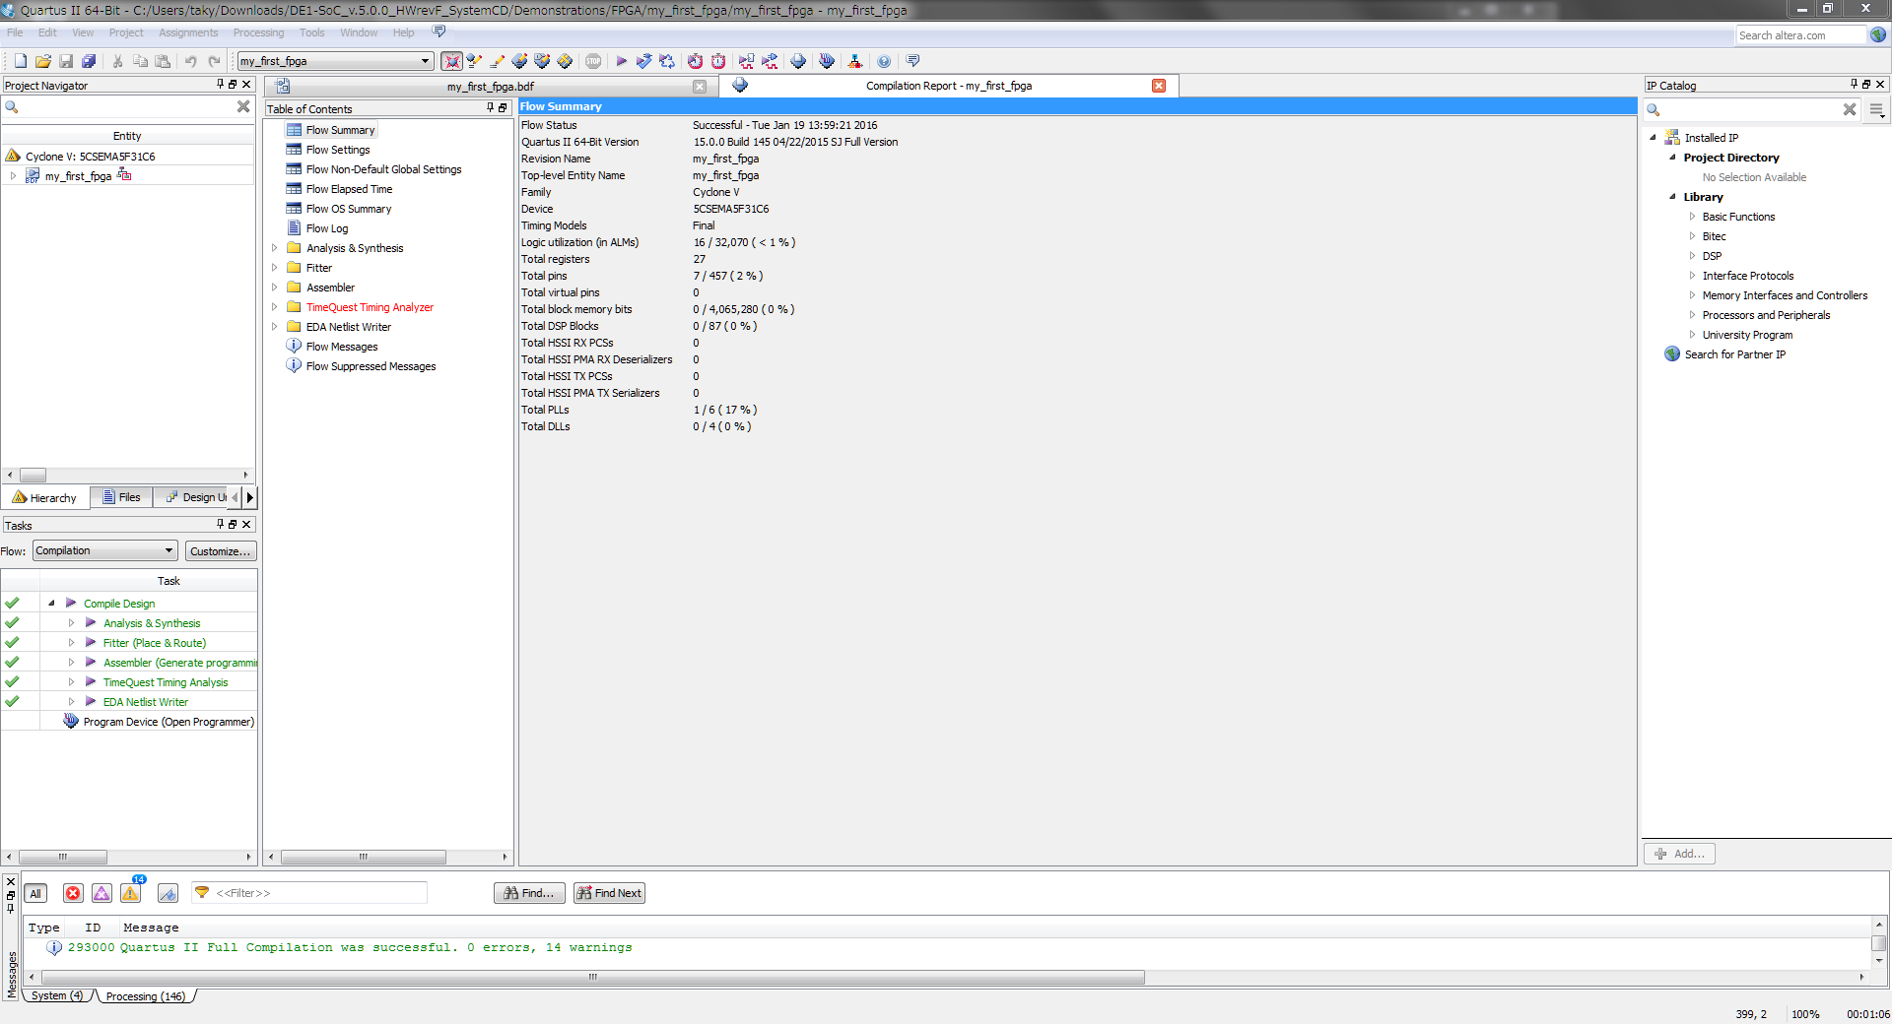Click horizontal scrollbar in messages panel

pos(591,977)
